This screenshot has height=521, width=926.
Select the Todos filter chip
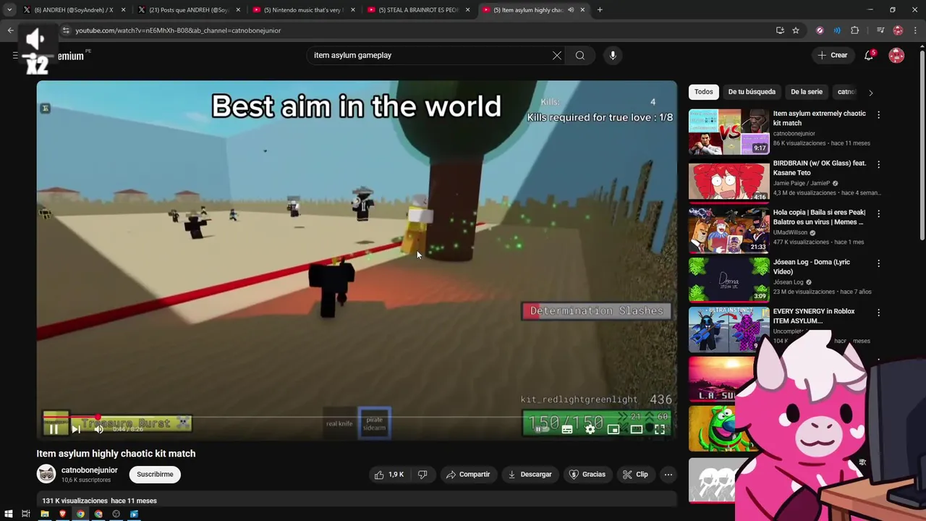click(704, 92)
